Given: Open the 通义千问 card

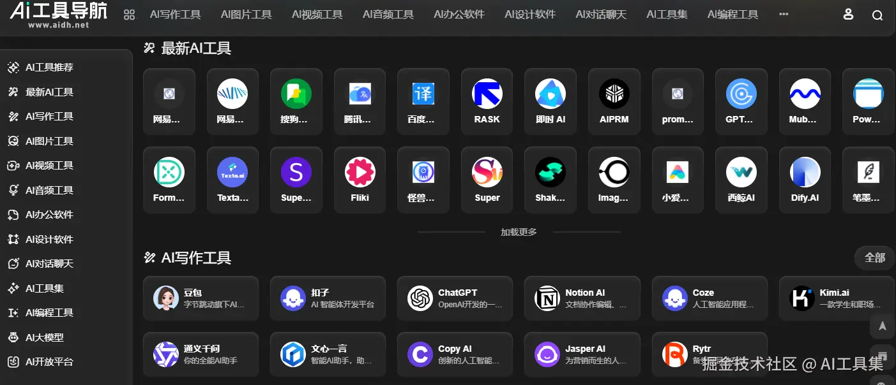Looking at the screenshot, I should click(201, 354).
